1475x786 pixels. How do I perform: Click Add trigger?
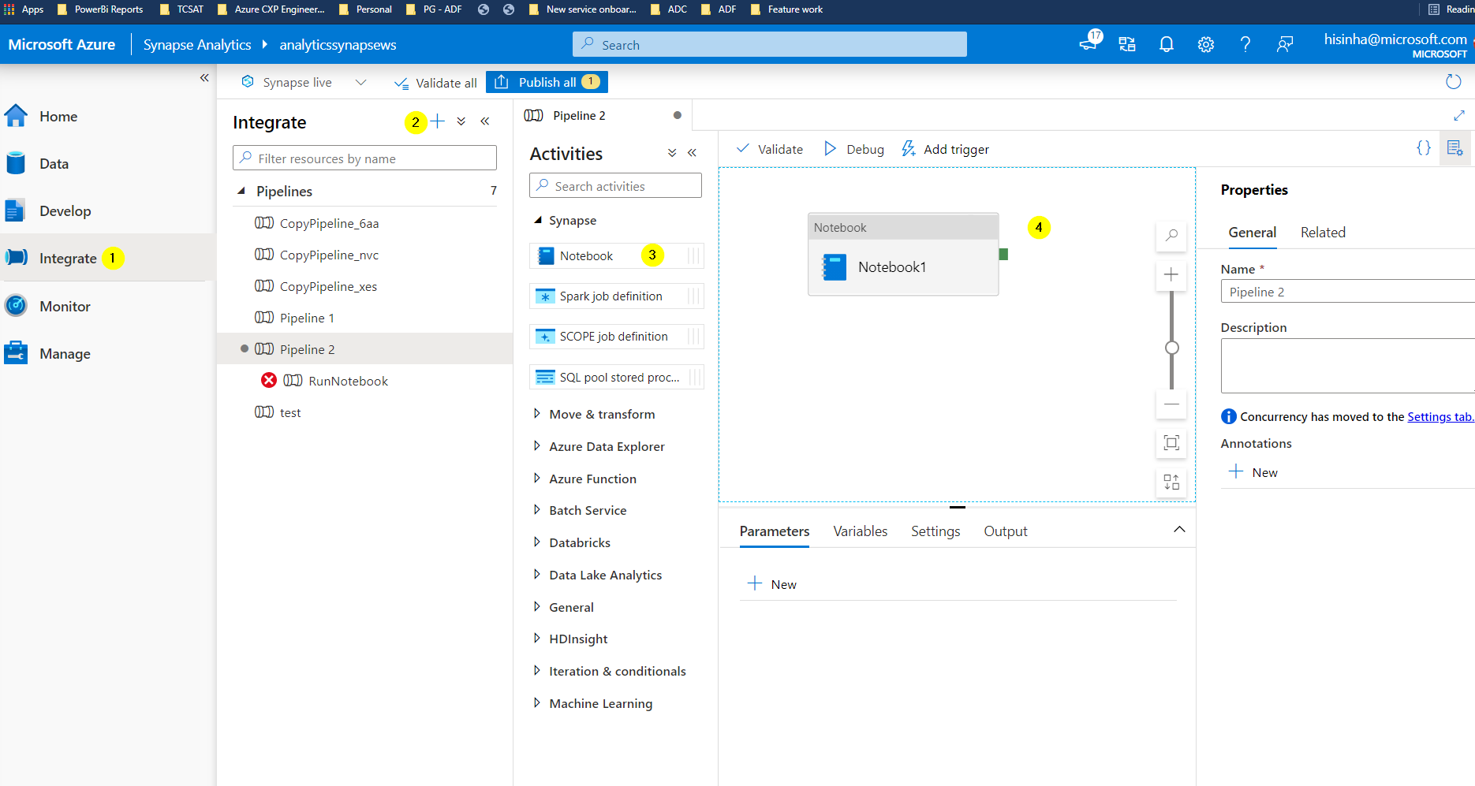tap(945, 149)
